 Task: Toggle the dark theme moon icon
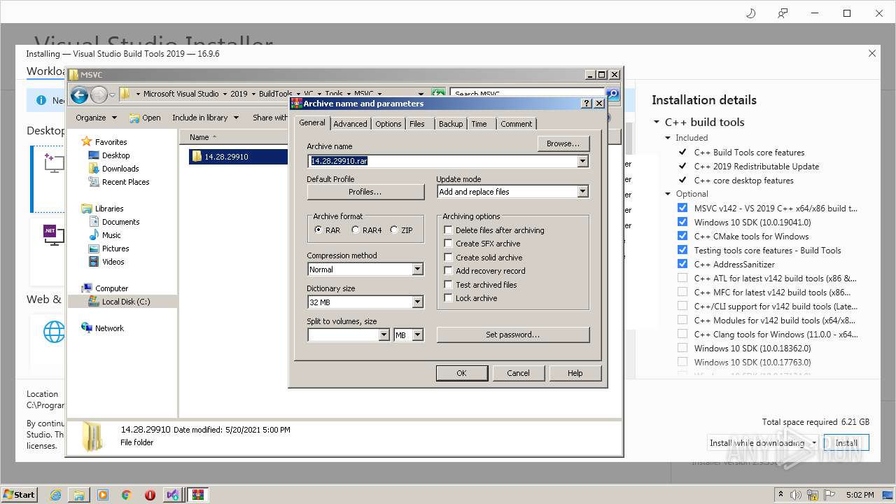[x=751, y=13]
